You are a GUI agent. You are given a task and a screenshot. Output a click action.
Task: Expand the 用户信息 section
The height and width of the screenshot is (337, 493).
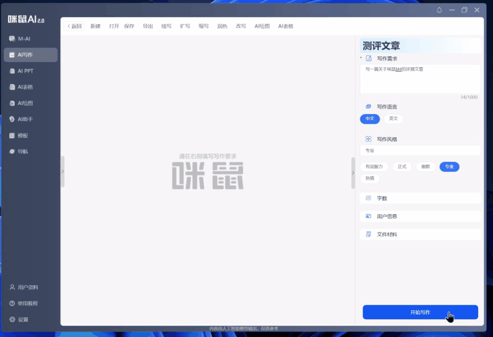point(420,216)
